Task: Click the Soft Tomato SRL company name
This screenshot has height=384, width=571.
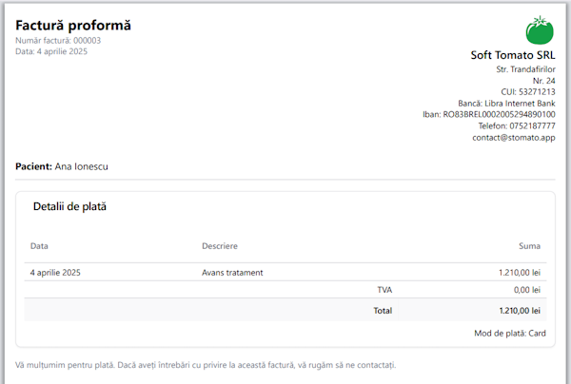Action: [513, 55]
